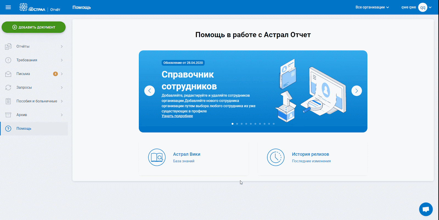This screenshot has height=220, width=439.
Task: Select Отчёты in sidebar menu
Action: (x=34, y=47)
